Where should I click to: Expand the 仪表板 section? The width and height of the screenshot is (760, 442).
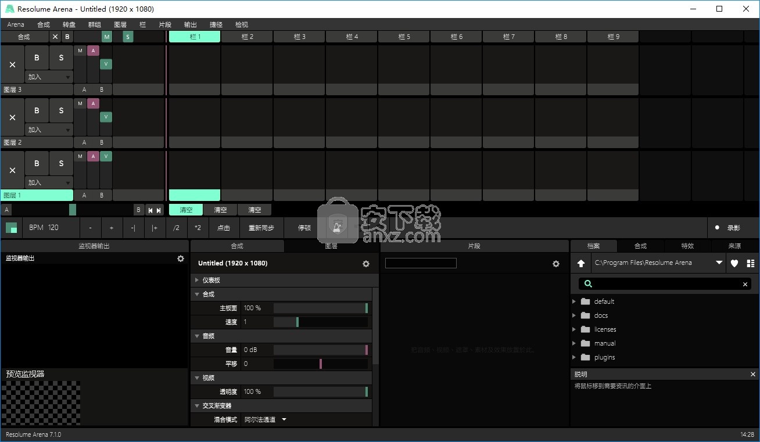[197, 280]
